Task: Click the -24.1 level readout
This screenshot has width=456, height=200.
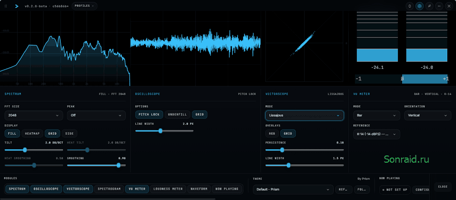Action: point(377,68)
